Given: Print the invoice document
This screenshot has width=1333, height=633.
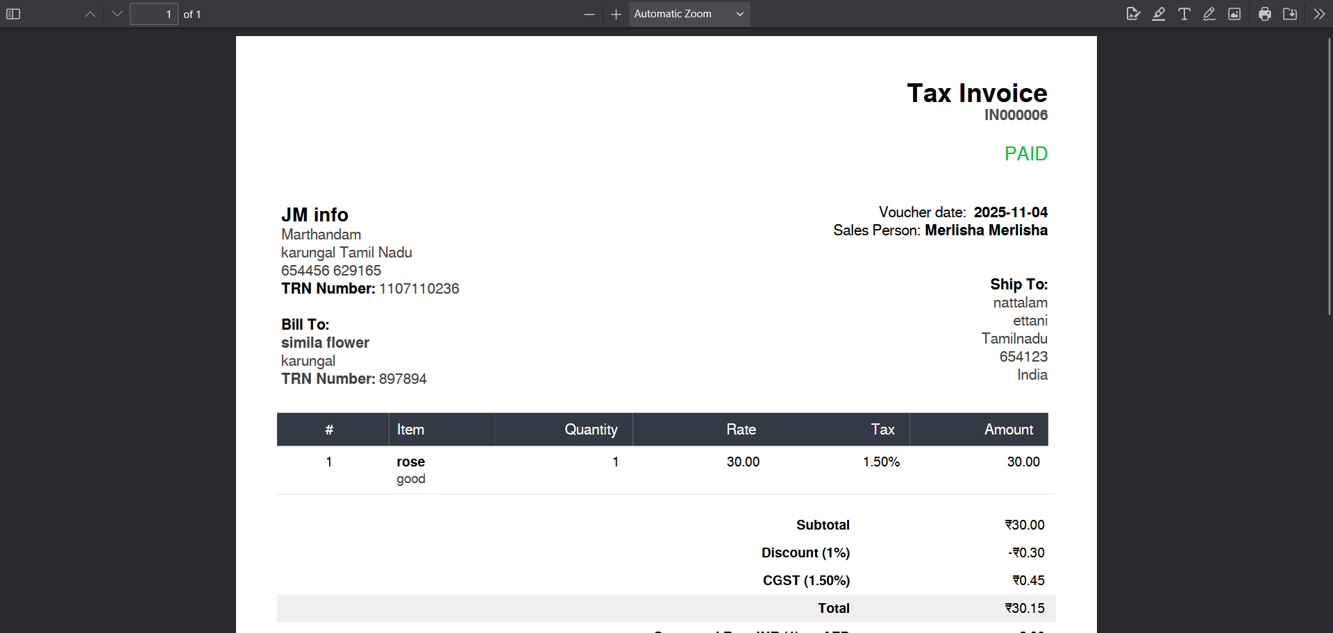Looking at the screenshot, I should click(1265, 14).
